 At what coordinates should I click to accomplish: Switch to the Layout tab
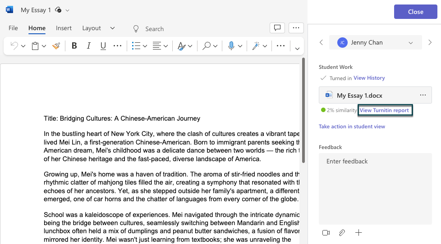pyautogui.click(x=92, y=28)
